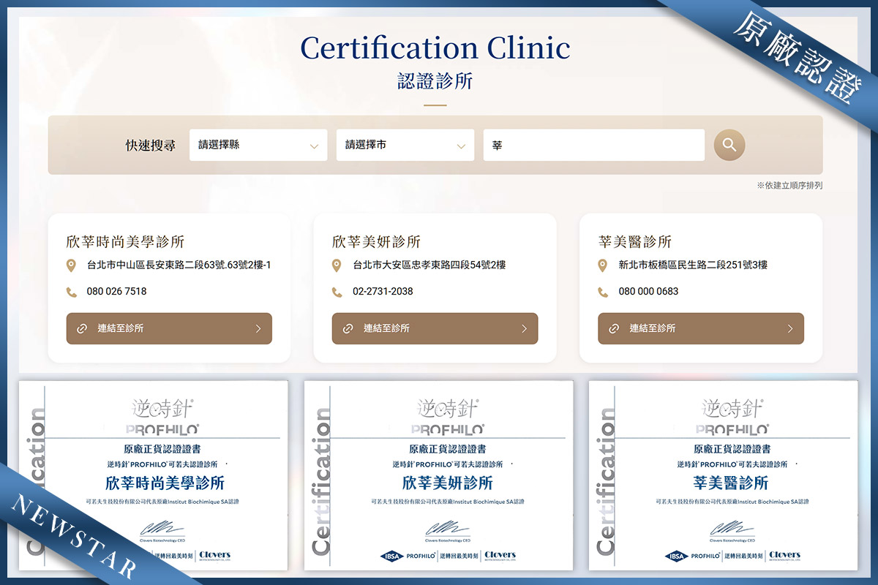The height and width of the screenshot is (585, 878).
Task: Click phone icon next to 080 000 0683
Action: 603,292
